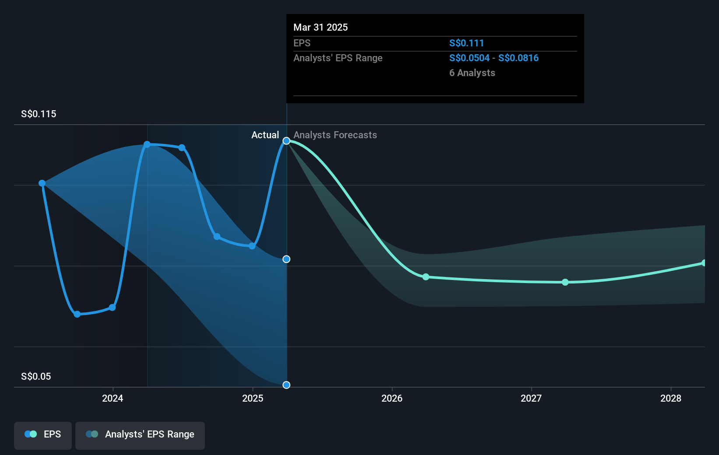
Task: Click the S$0.0816 range value in tooltip
Action: pos(518,58)
